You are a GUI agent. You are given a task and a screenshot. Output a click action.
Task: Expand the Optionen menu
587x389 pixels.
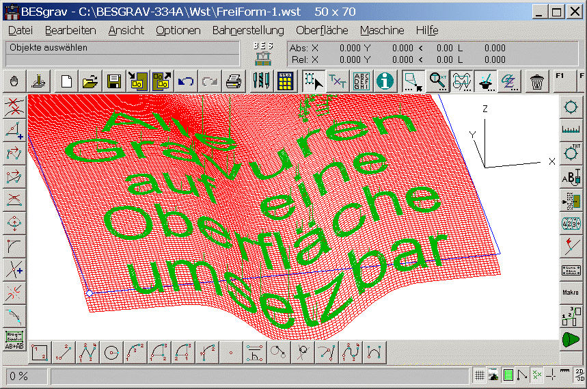[x=178, y=30]
